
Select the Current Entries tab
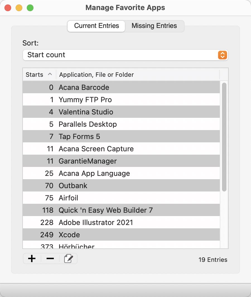(96, 26)
